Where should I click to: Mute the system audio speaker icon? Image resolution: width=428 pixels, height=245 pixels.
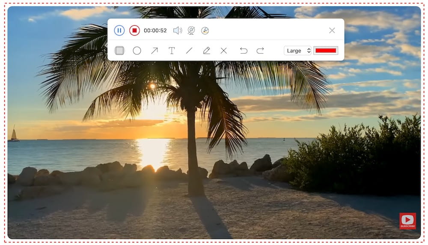click(177, 30)
